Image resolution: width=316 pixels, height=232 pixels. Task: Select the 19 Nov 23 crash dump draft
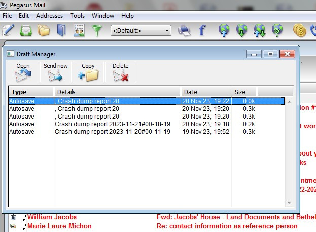click(x=113, y=132)
